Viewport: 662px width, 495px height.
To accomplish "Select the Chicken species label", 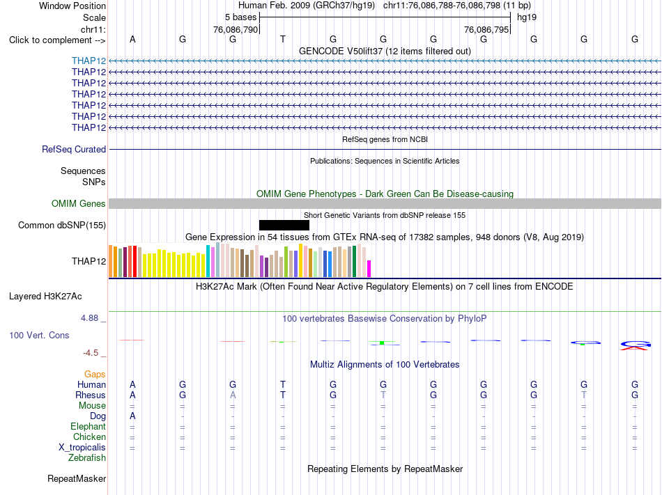I will (89, 437).
